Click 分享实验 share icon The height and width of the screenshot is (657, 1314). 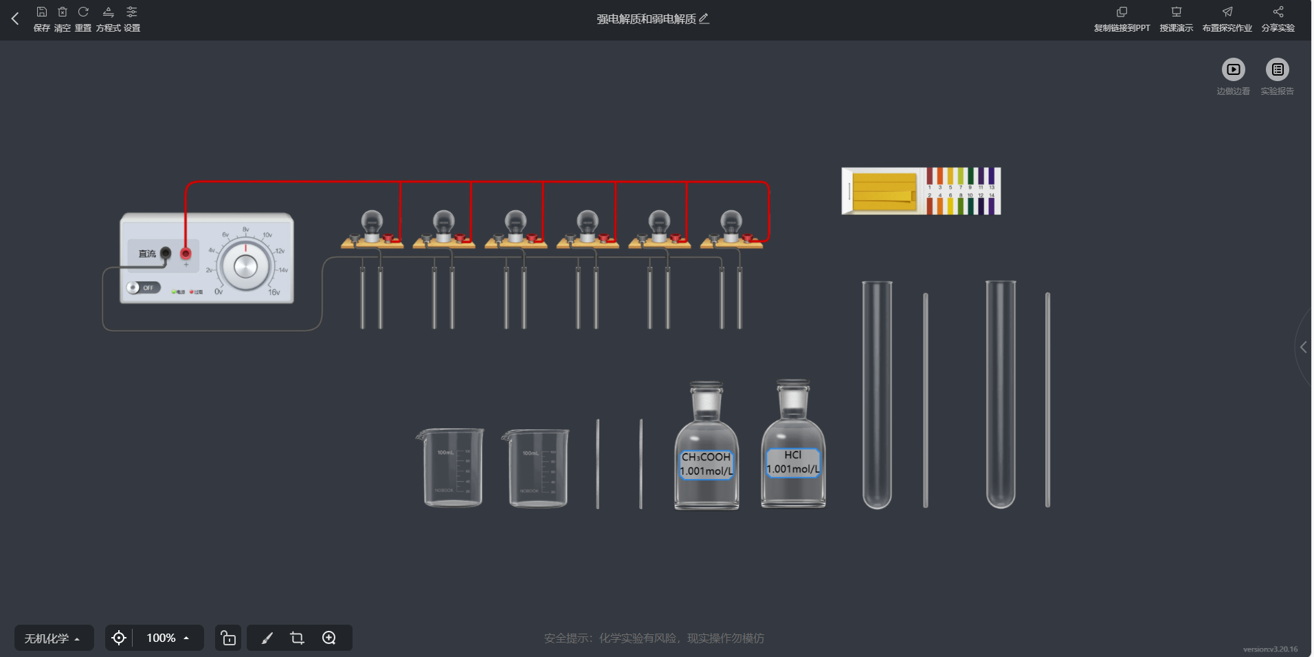(x=1278, y=12)
